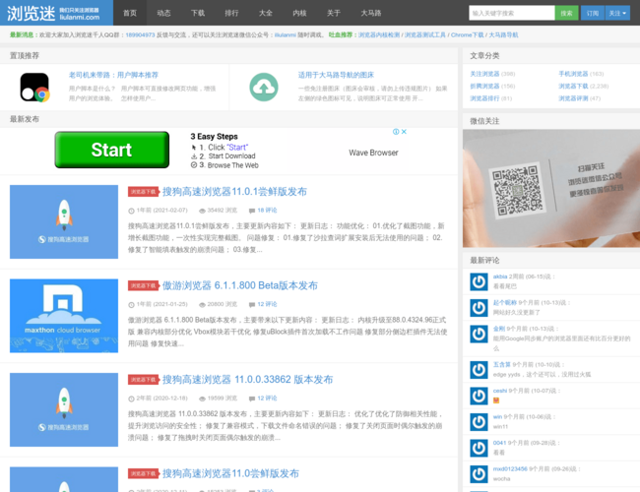Open the 大全 nav item

tap(265, 13)
